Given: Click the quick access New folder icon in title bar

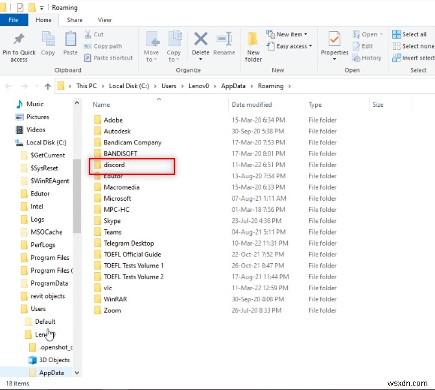Looking at the screenshot, I should [32, 8].
